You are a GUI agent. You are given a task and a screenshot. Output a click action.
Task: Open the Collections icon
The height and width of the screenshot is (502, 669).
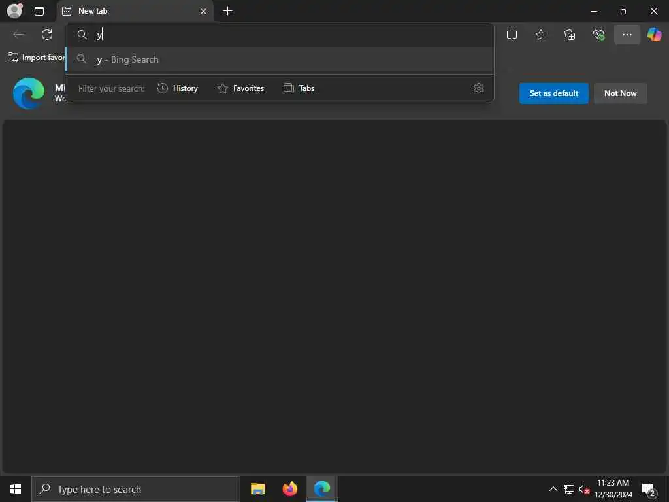point(570,35)
